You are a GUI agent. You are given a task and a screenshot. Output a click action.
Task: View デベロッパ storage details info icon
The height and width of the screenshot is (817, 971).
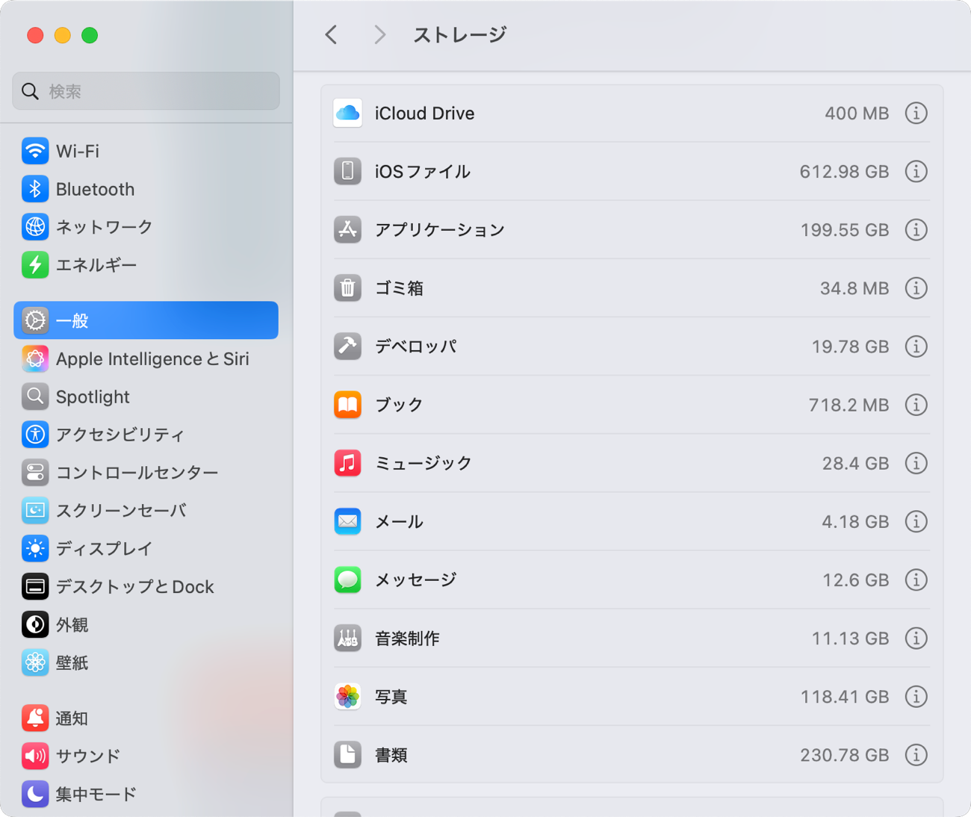(916, 346)
